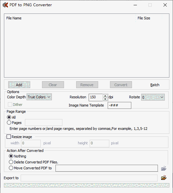Open the Rotate dropdown
The width and height of the screenshot is (173, 193).
point(153,97)
